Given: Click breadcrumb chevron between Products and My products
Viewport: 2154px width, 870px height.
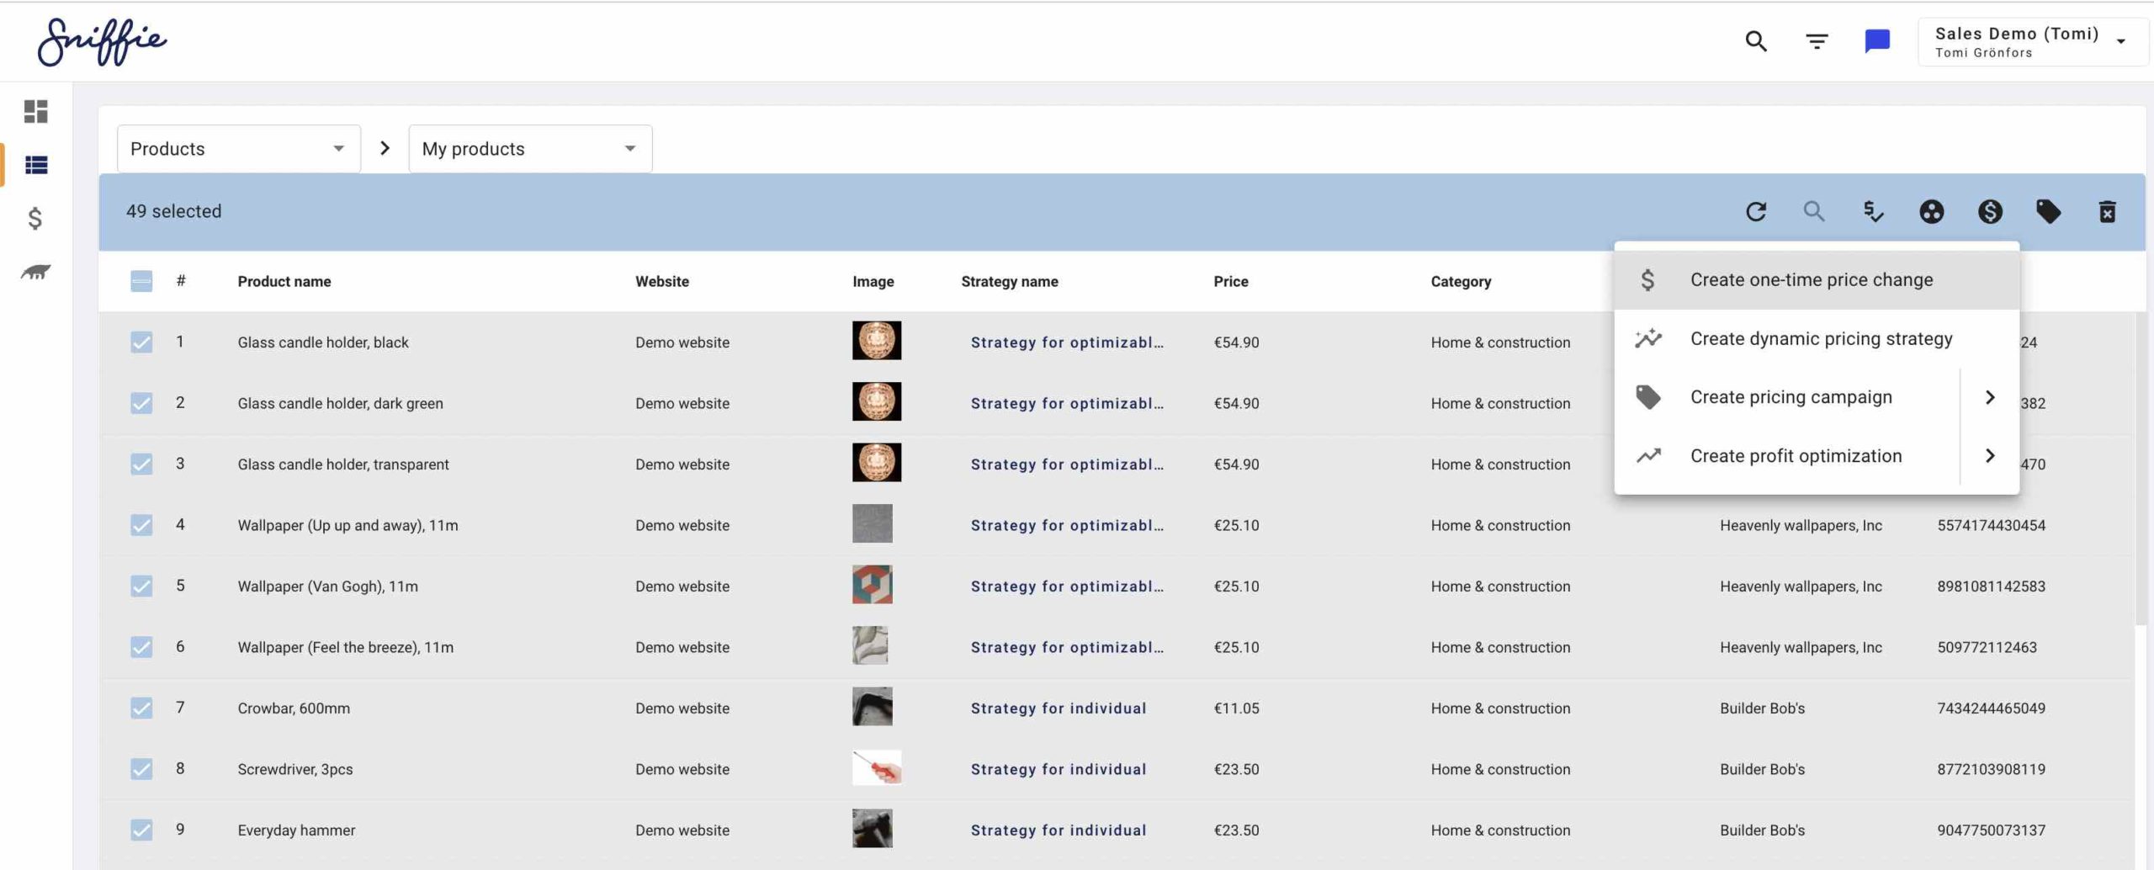Looking at the screenshot, I should (x=385, y=149).
